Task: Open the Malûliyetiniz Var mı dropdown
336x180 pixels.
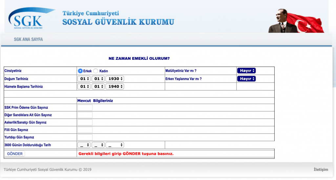Action: 246,71
